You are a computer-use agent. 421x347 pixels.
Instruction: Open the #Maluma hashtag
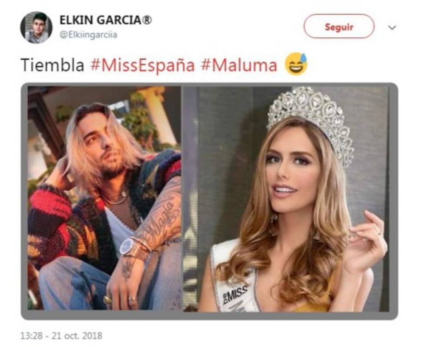[x=239, y=65]
